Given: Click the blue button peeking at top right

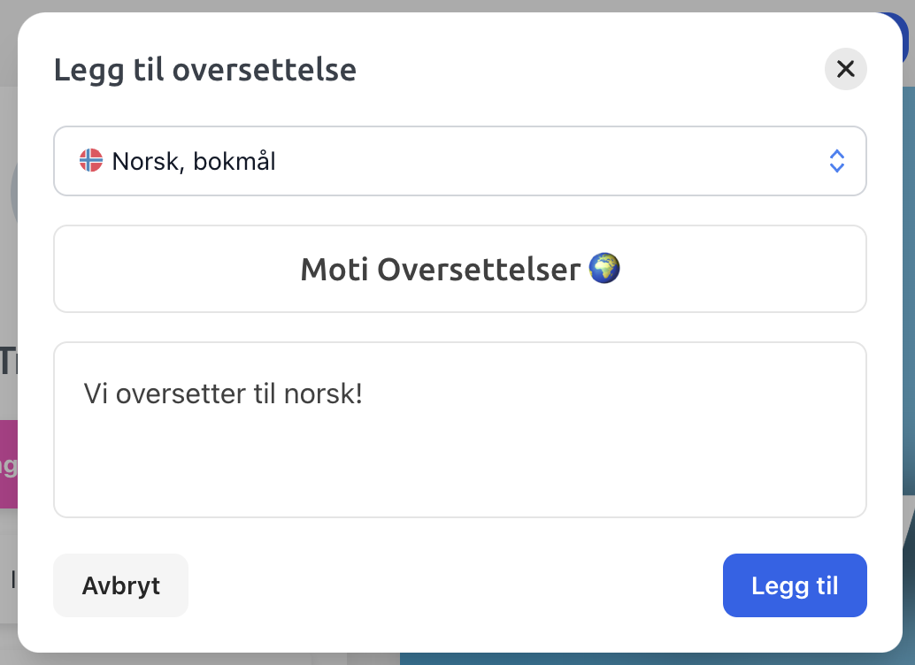Looking at the screenshot, I should point(904,36).
